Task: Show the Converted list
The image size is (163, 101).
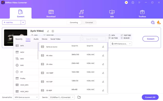Action: tap(89, 23)
